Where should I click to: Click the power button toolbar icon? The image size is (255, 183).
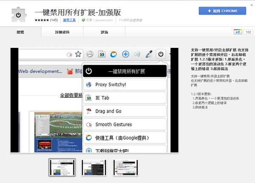[x=161, y=54]
